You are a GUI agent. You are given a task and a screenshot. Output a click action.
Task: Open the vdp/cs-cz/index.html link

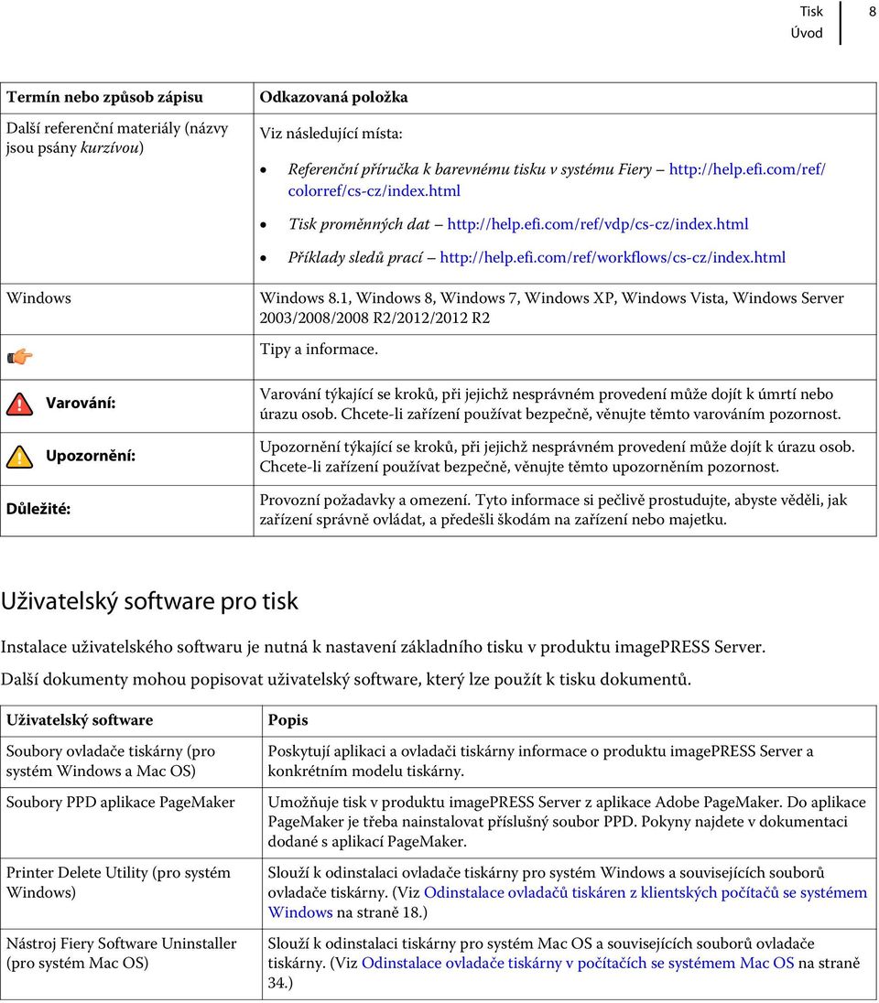tap(597, 224)
